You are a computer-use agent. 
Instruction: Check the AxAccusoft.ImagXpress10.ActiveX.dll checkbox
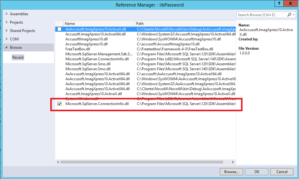pyautogui.click(x=60, y=29)
